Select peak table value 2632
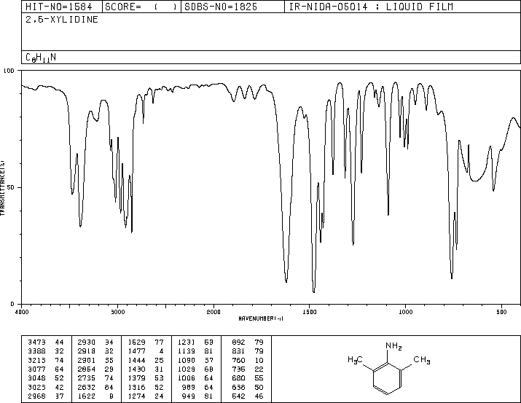The width and height of the screenshot is (521, 403). (87, 388)
